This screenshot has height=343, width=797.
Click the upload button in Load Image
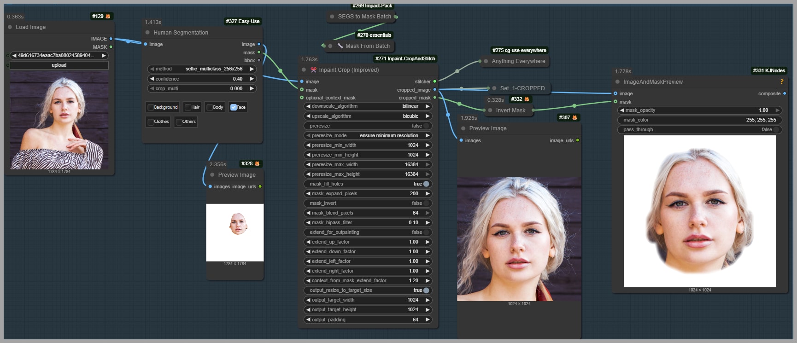pos(59,65)
